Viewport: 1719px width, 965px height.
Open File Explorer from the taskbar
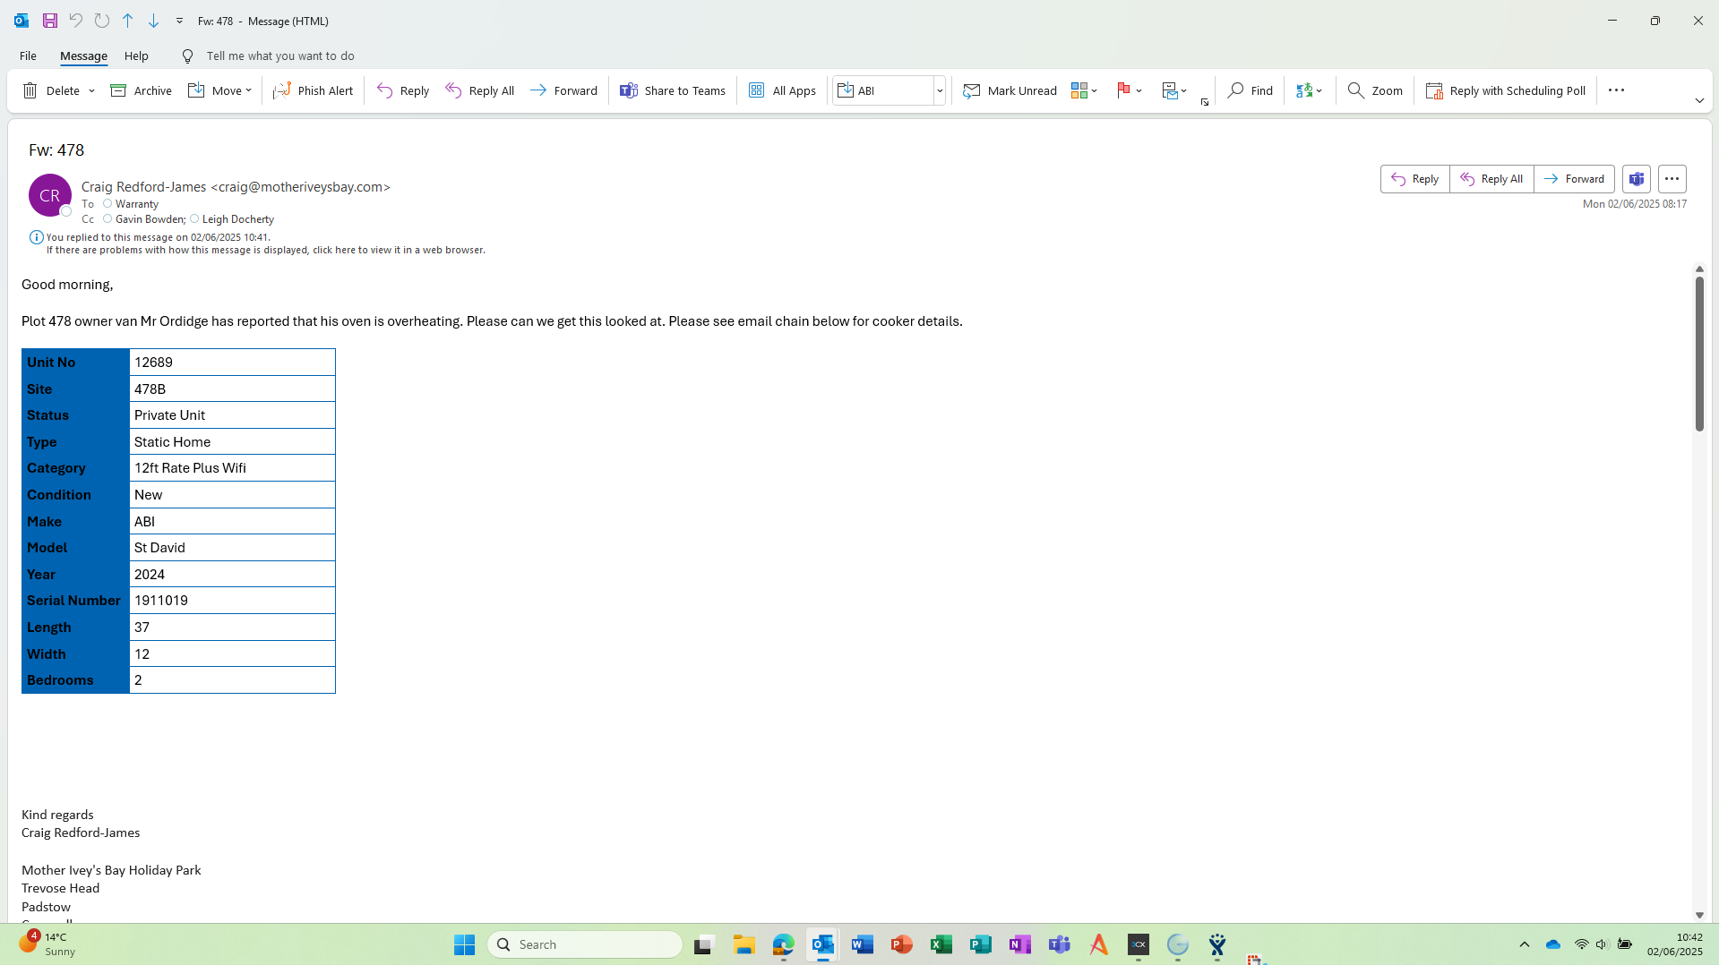[x=743, y=944]
